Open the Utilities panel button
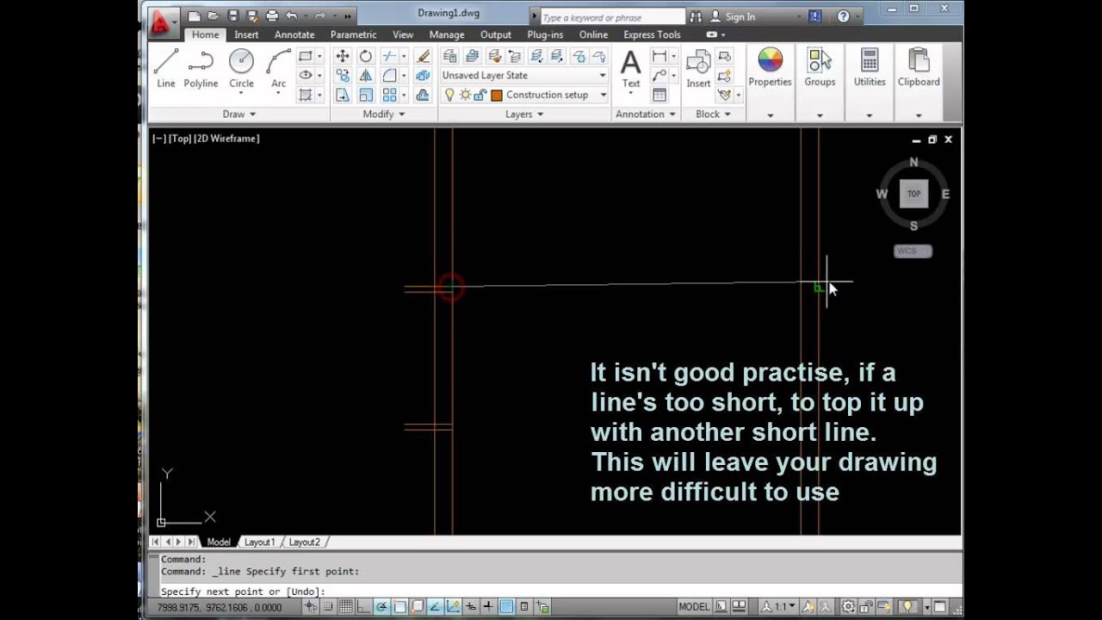The width and height of the screenshot is (1102, 620). tap(870, 68)
